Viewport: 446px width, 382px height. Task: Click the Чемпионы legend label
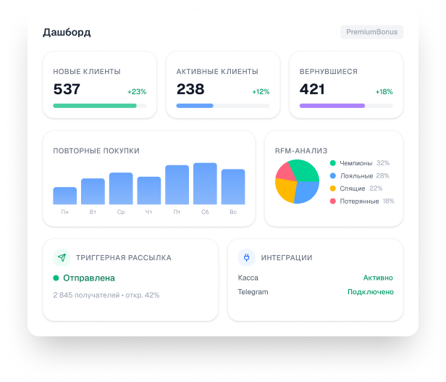tap(356, 163)
